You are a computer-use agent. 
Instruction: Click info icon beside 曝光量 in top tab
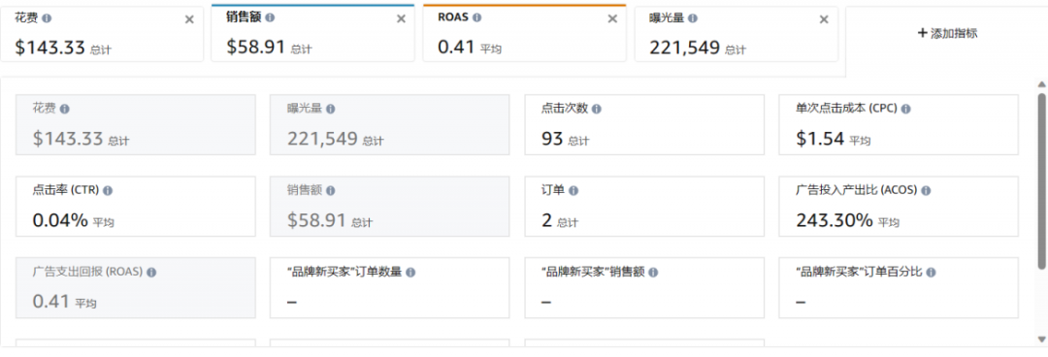(x=693, y=18)
